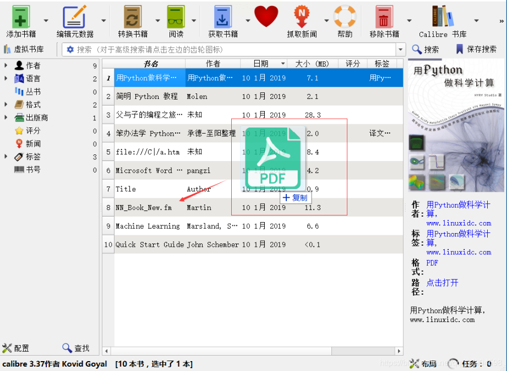Open the search history dropdown arrow
Viewport: 507px width, 371px height.
click(401, 49)
